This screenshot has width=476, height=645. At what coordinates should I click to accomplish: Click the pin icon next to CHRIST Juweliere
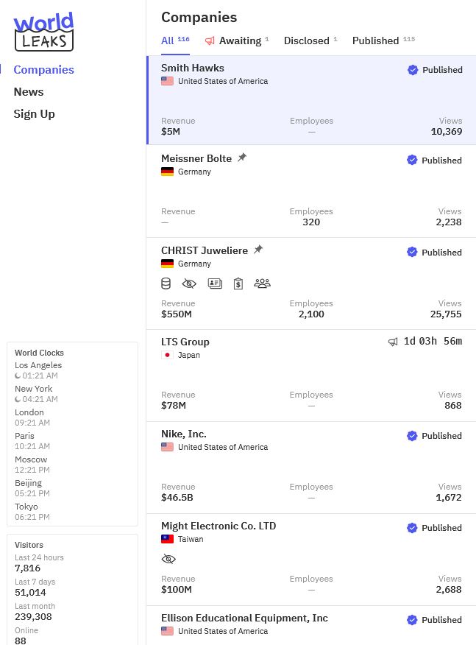click(257, 250)
